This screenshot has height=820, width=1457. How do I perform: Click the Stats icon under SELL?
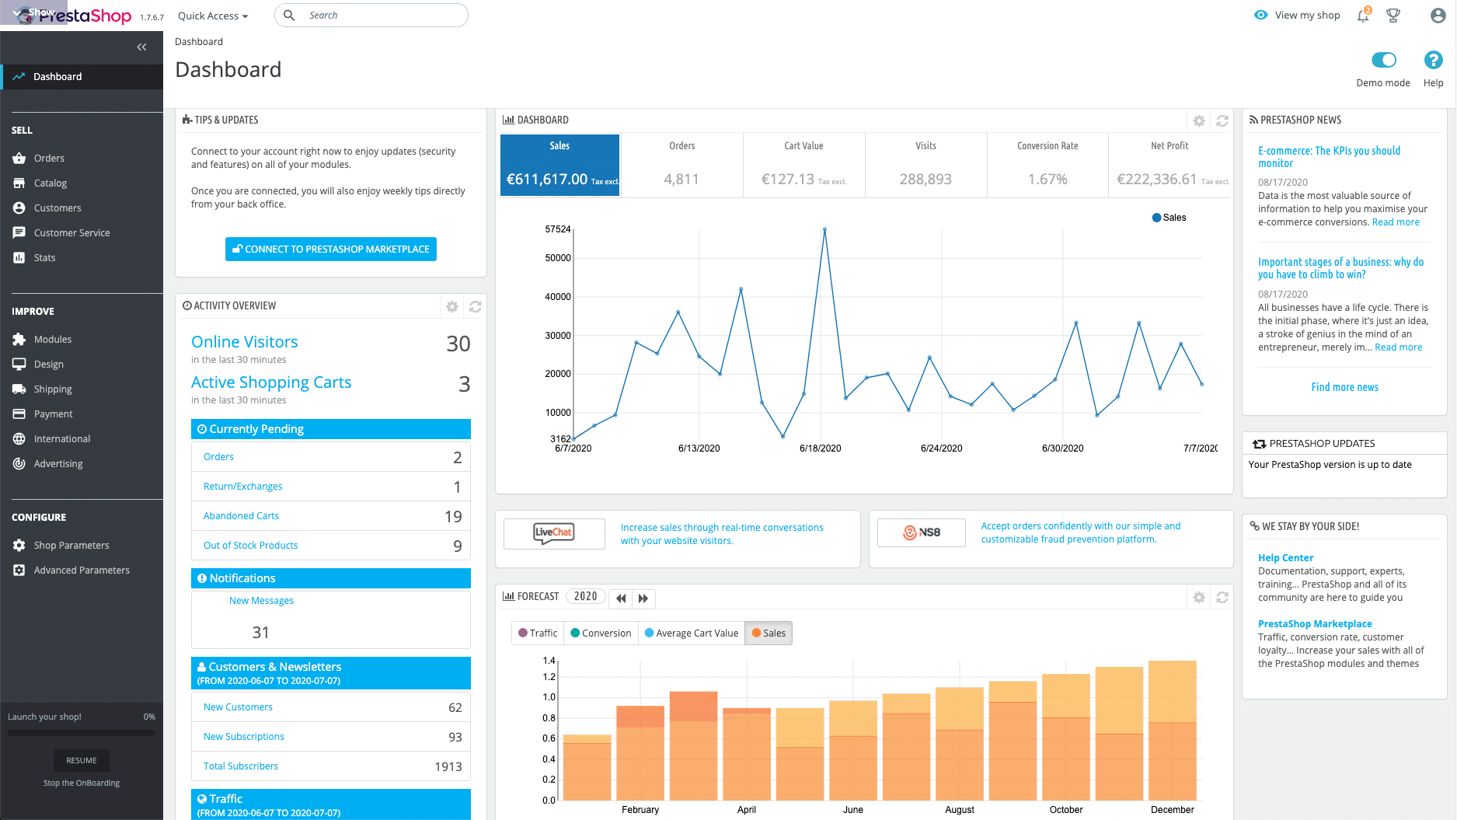point(19,257)
